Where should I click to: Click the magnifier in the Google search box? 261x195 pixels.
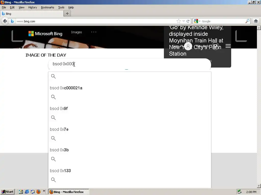pos(247,21)
